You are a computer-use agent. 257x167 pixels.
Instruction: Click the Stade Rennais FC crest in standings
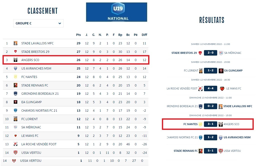pos(16,85)
